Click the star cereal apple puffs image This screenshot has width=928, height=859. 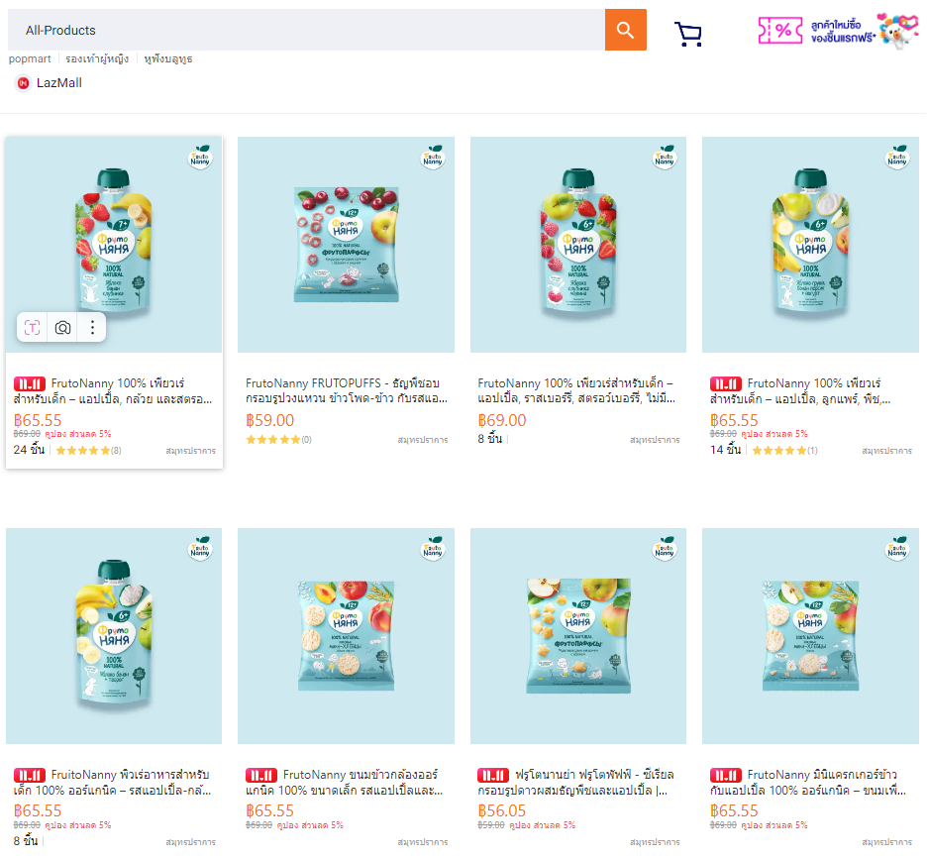[x=578, y=635]
